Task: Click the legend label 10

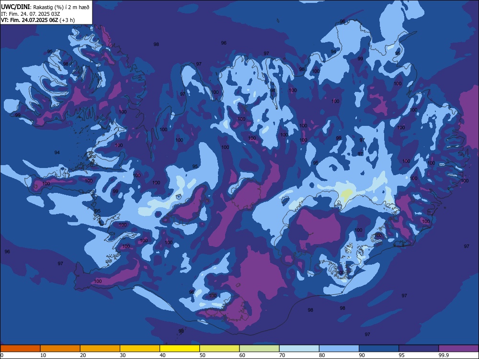Action: [43, 355]
